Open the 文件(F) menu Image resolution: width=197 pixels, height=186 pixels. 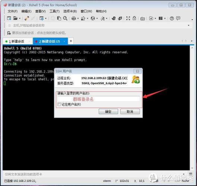[x=12, y=11]
